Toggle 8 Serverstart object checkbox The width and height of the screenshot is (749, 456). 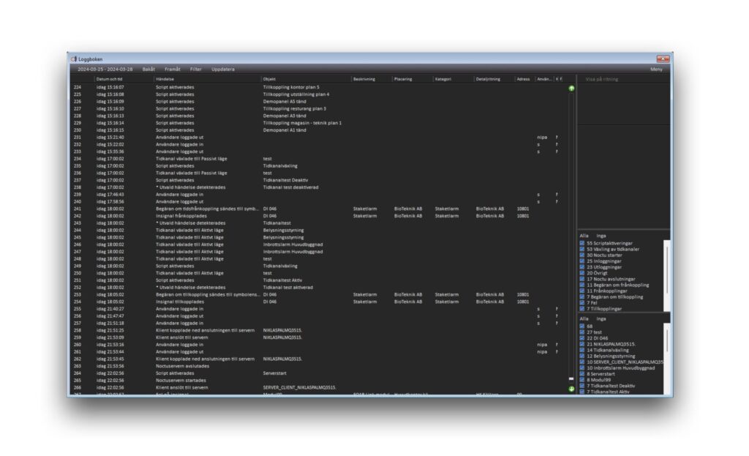(x=581, y=374)
